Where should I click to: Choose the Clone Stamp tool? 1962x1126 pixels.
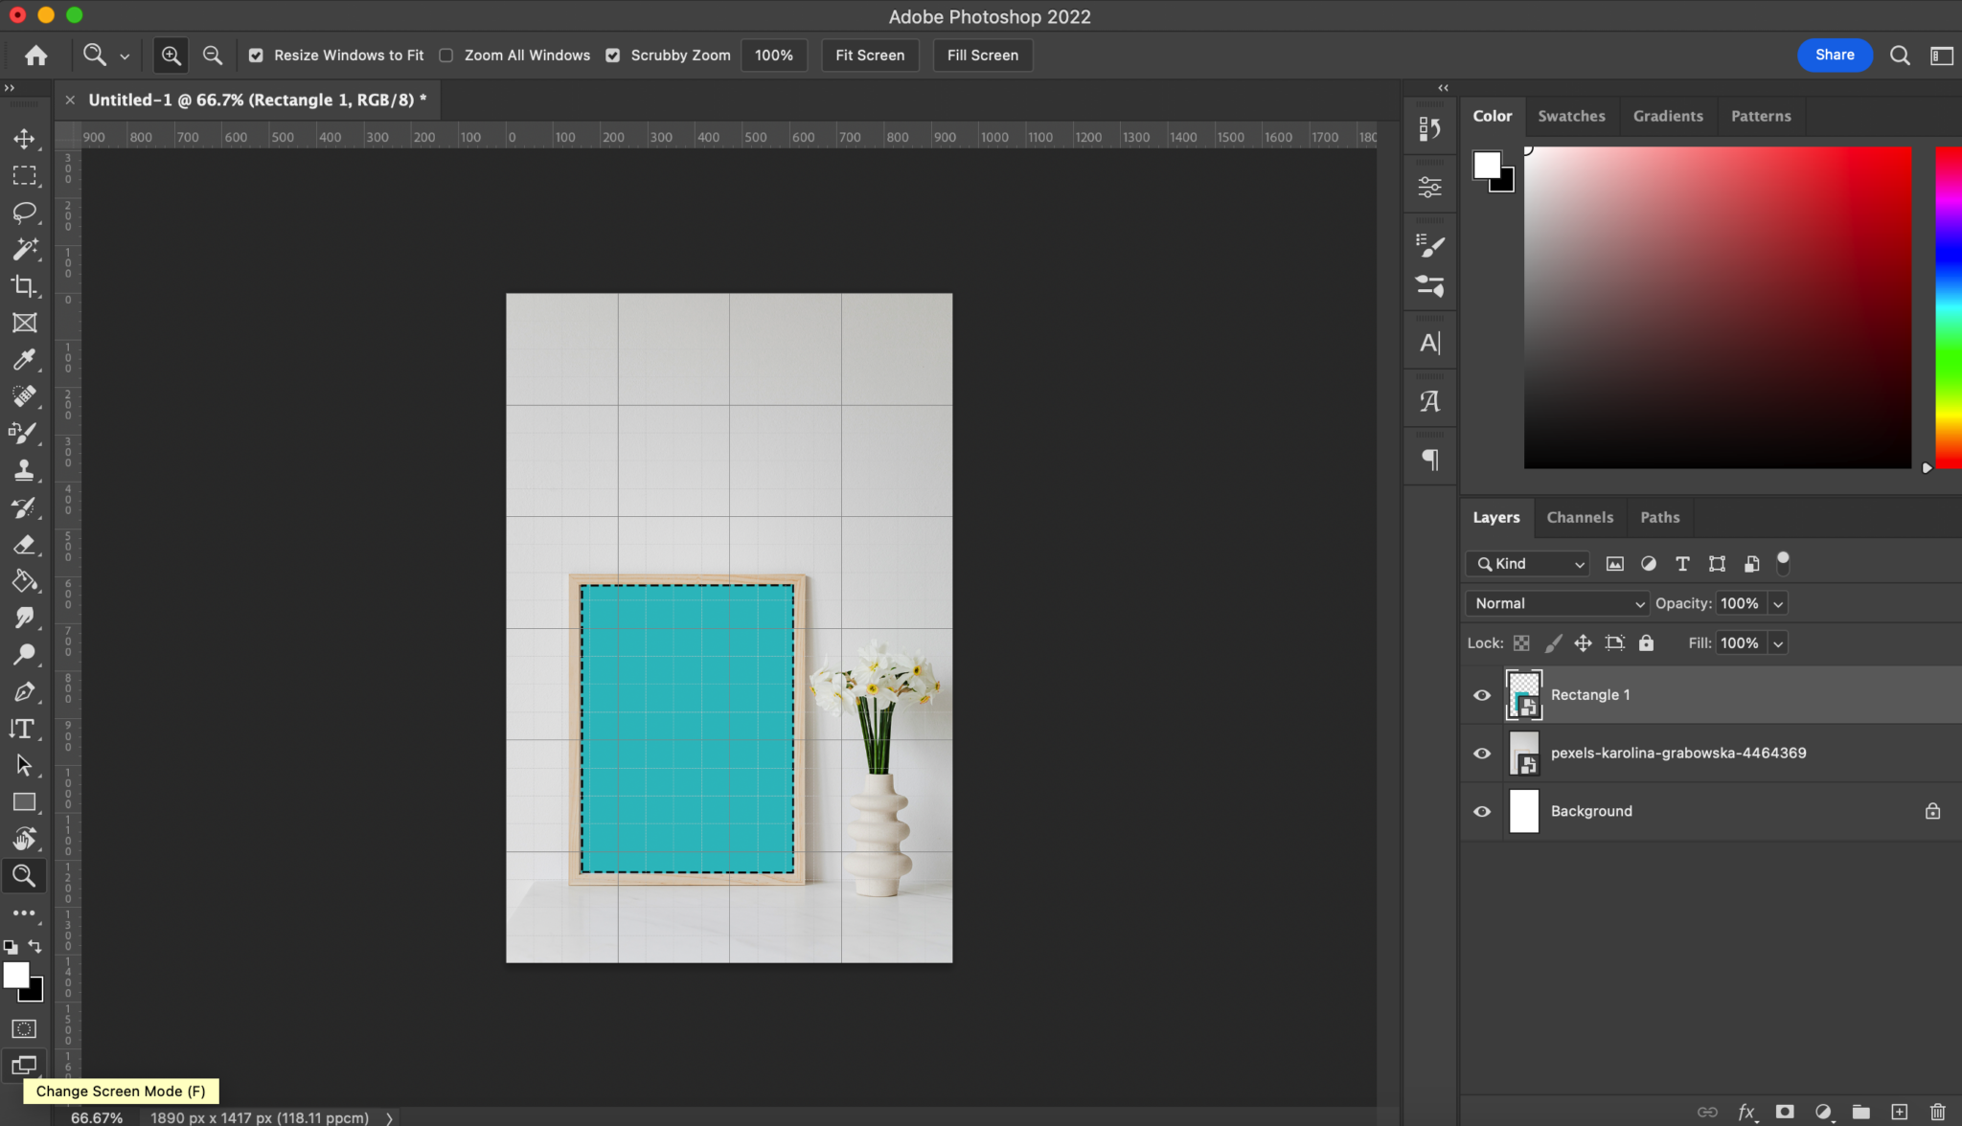[24, 469]
